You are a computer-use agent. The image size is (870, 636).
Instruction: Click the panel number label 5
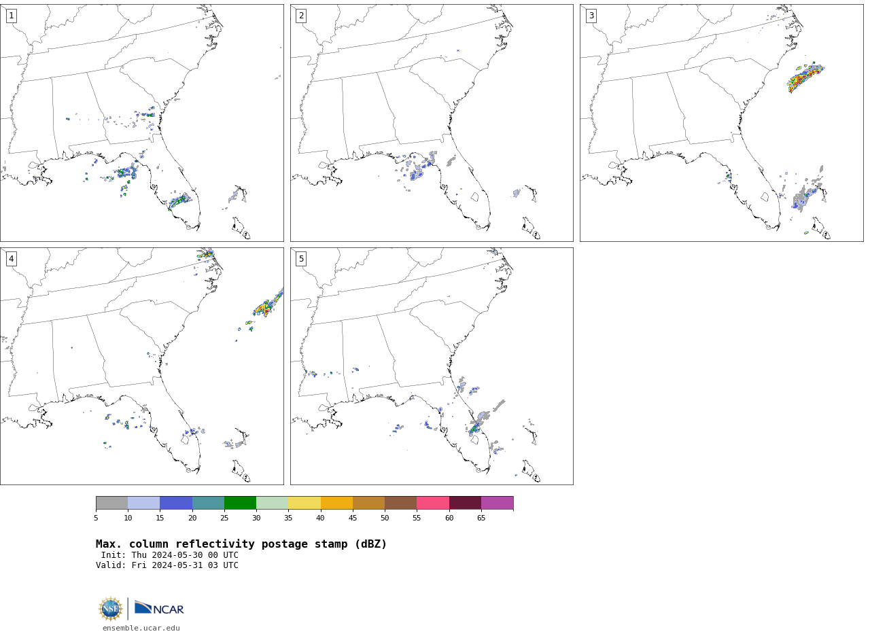pos(301,259)
